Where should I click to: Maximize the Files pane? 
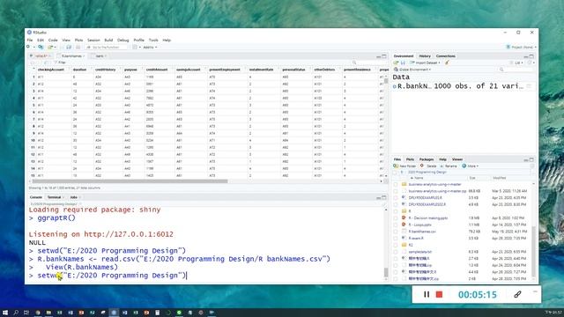(x=531, y=159)
